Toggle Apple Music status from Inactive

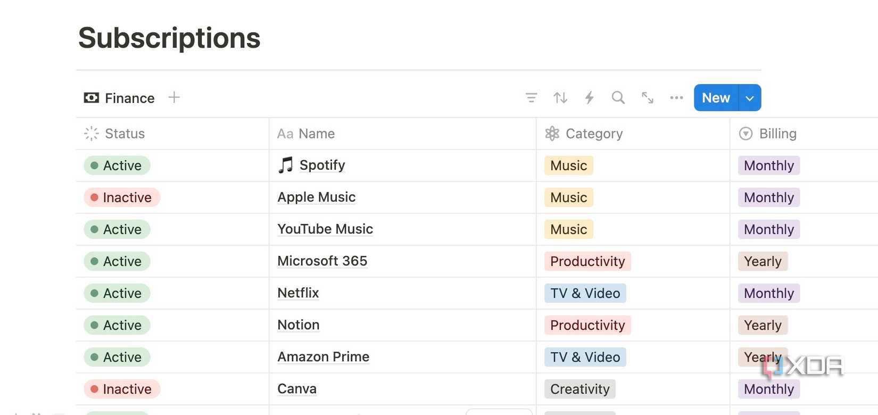(121, 197)
